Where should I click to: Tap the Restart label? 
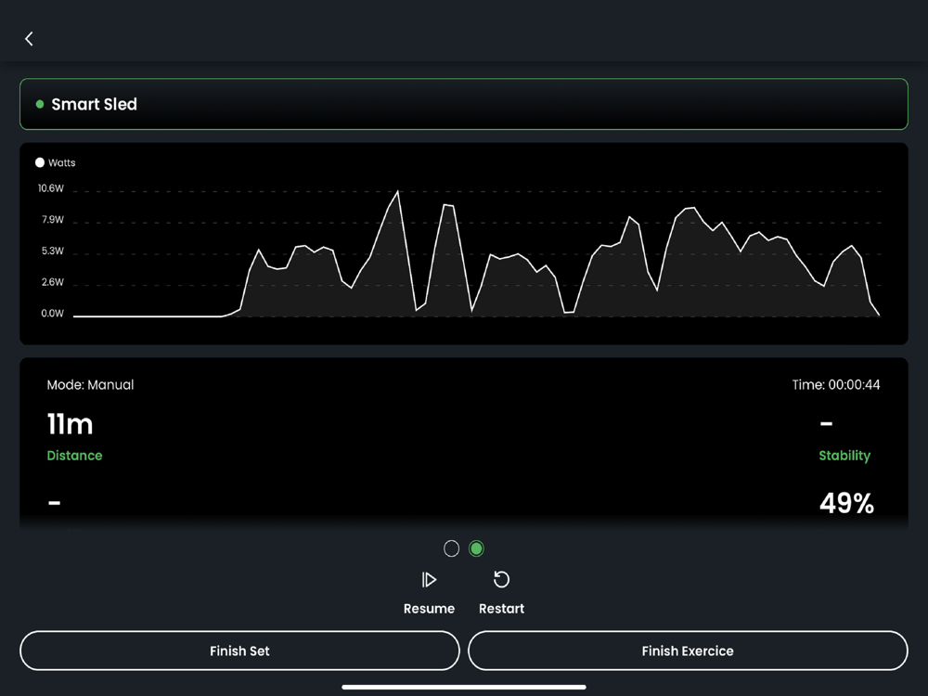tap(501, 609)
